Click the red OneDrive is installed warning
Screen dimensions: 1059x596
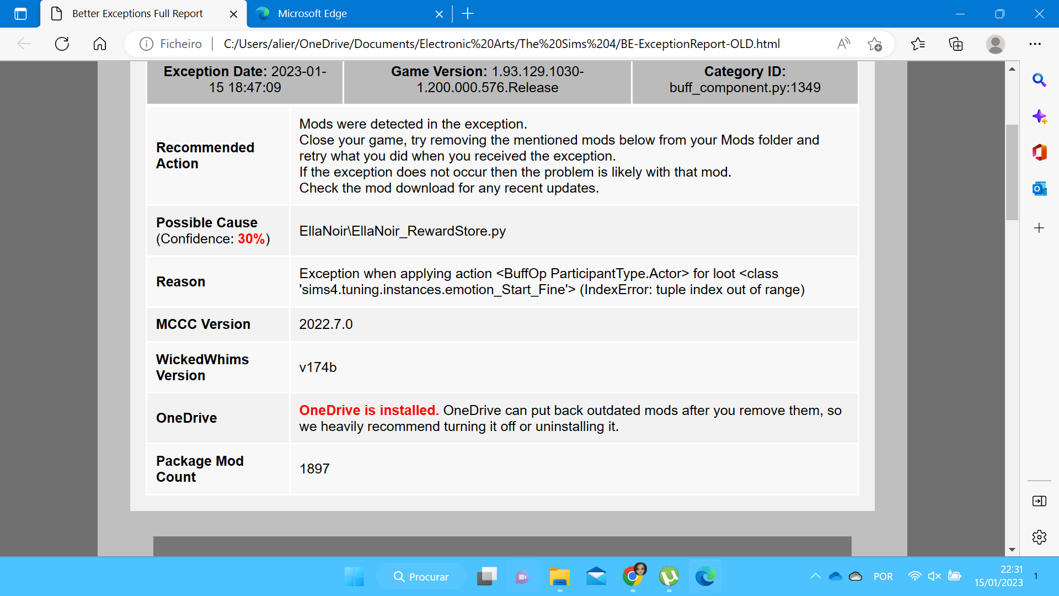pos(369,411)
